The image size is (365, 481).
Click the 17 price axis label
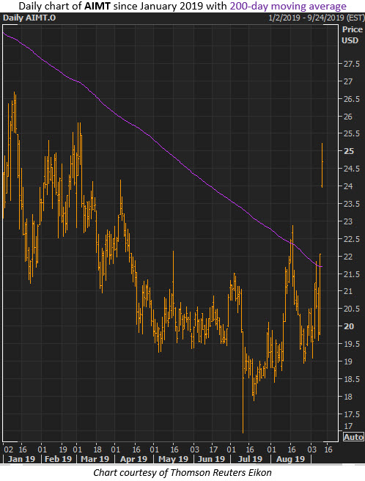348,426
